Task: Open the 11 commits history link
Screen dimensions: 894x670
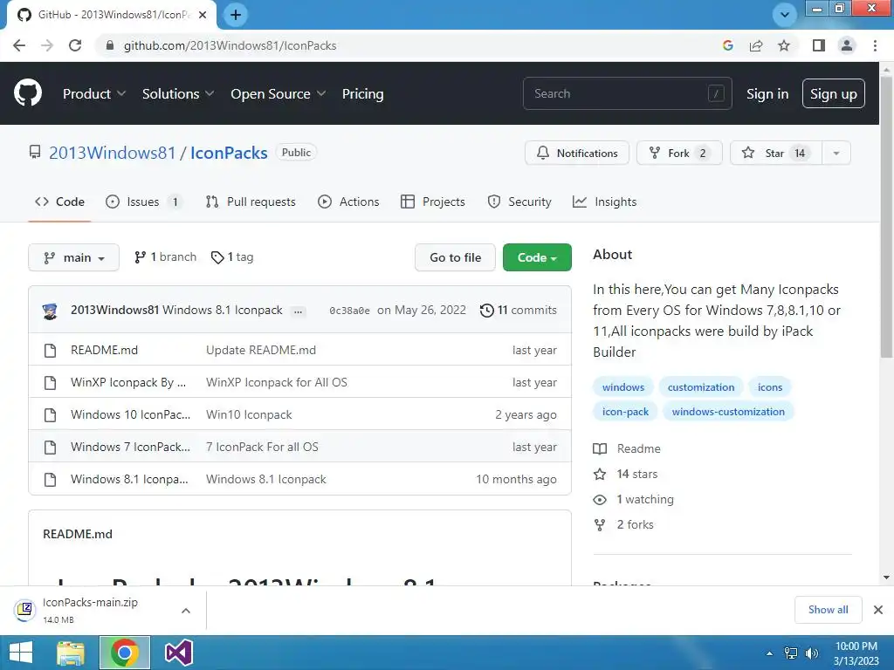Action: (519, 311)
